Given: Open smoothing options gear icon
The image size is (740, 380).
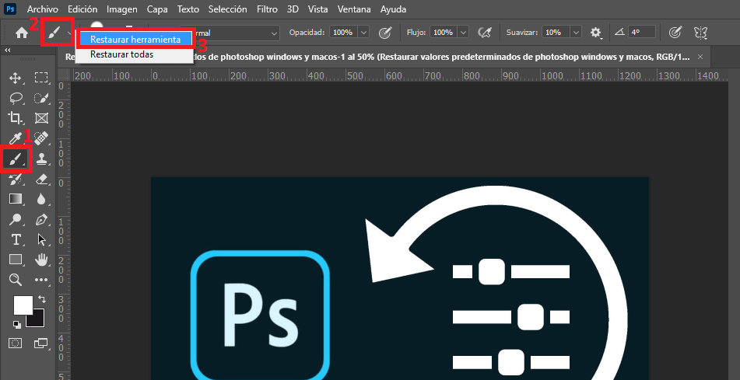Looking at the screenshot, I should click(x=596, y=33).
